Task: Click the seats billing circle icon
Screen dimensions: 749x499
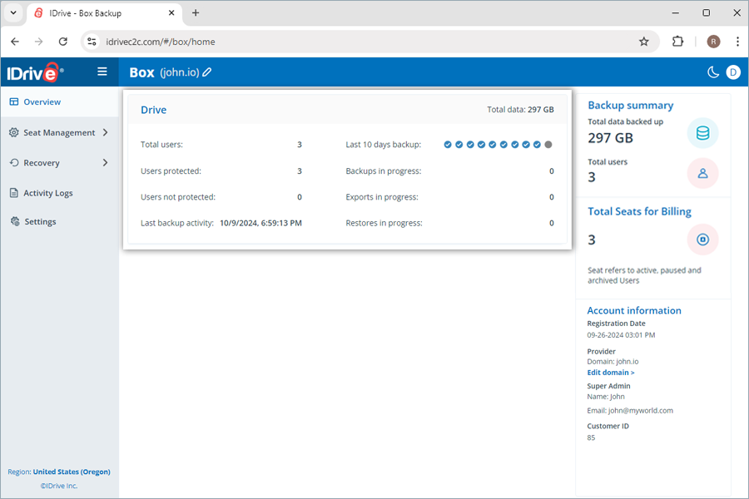Action: [702, 240]
